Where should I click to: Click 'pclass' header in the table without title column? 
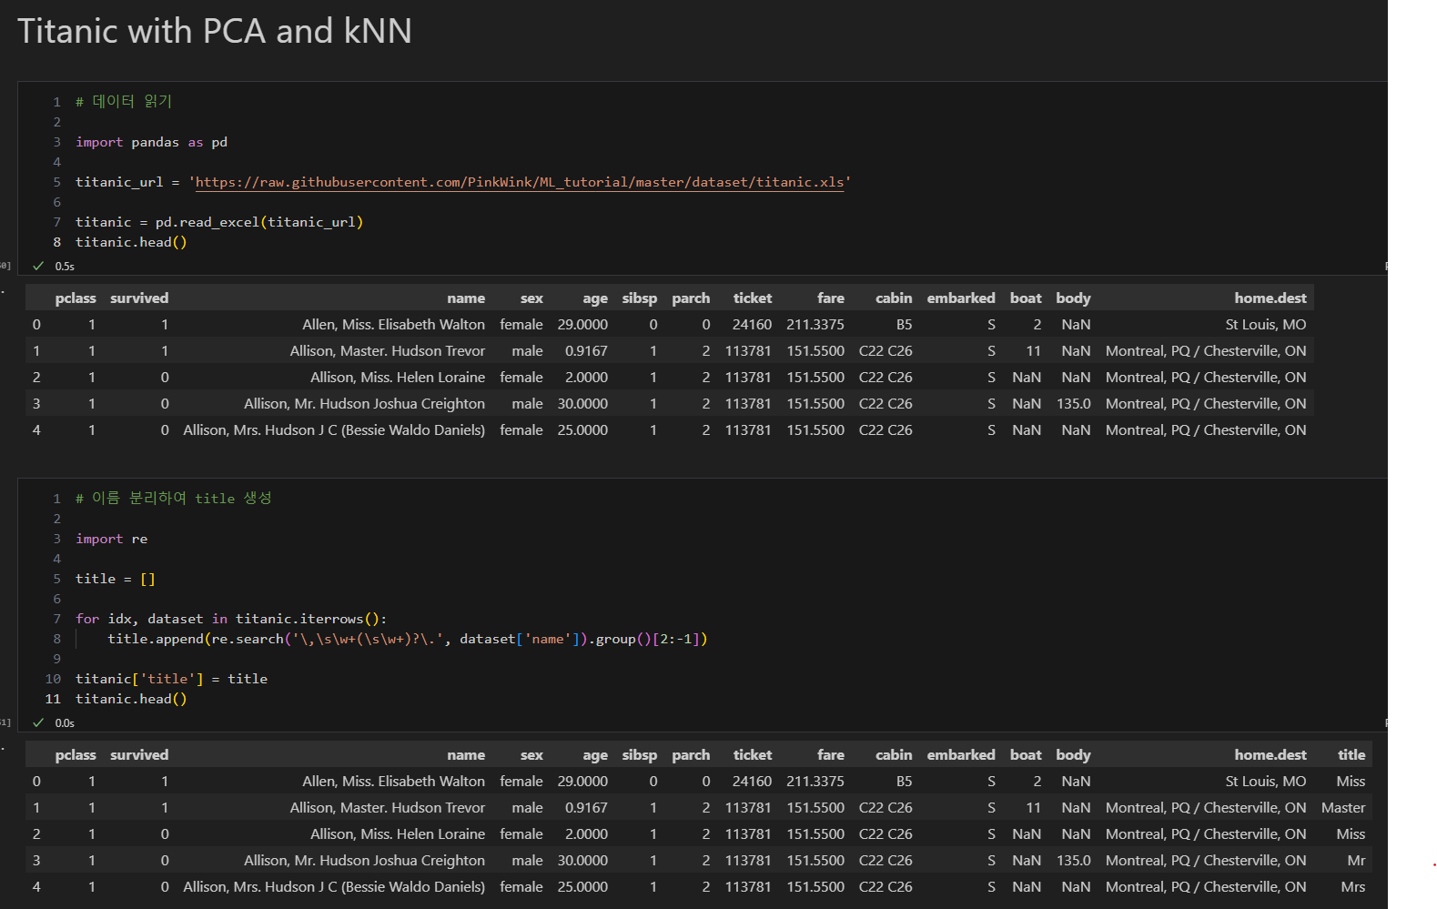click(76, 298)
